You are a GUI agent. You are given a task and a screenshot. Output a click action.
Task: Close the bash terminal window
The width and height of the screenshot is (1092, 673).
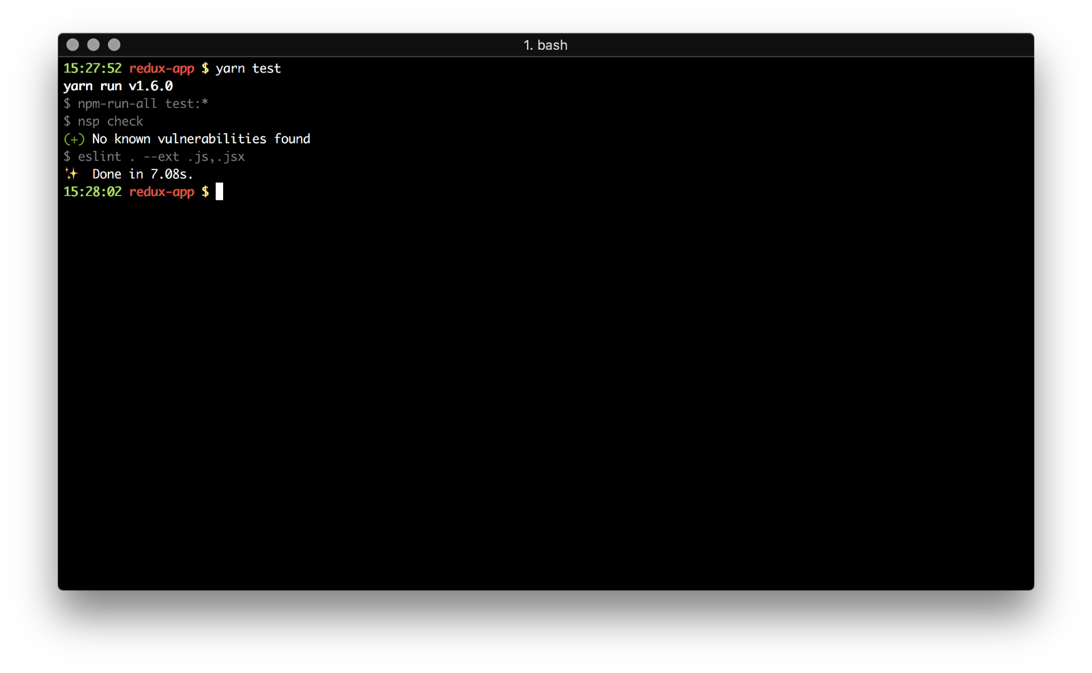(x=73, y=45)
